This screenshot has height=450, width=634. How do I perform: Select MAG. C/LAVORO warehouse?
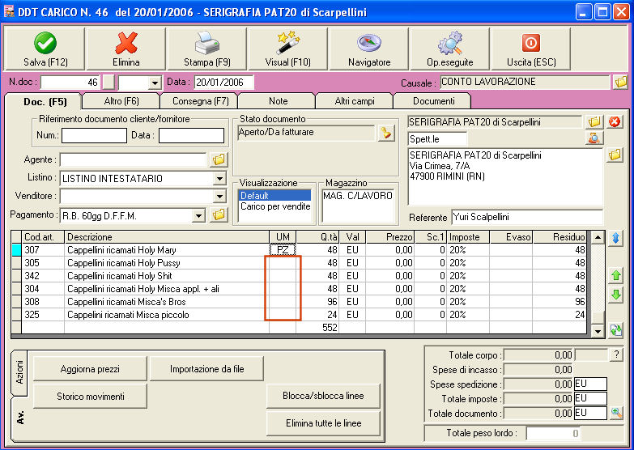(357, 196)
